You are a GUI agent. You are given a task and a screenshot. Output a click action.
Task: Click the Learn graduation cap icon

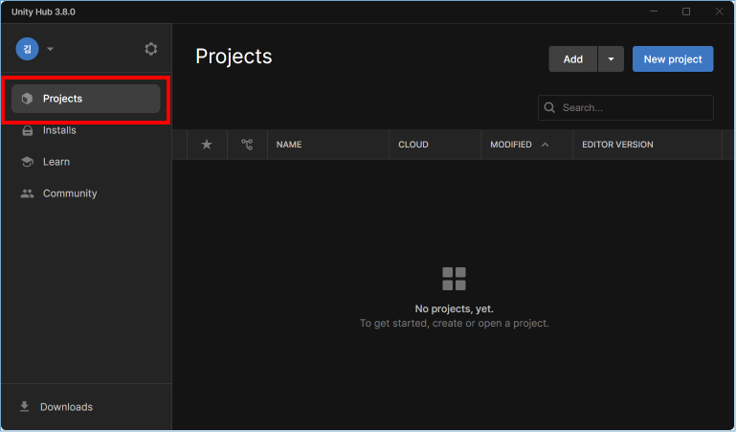click(x=27, y=162)
